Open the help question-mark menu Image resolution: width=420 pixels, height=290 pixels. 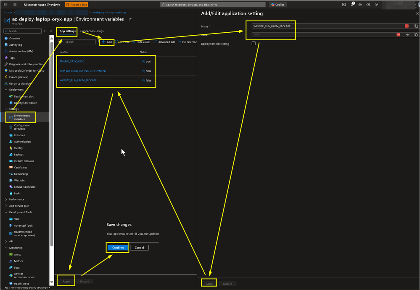point(368,5)
